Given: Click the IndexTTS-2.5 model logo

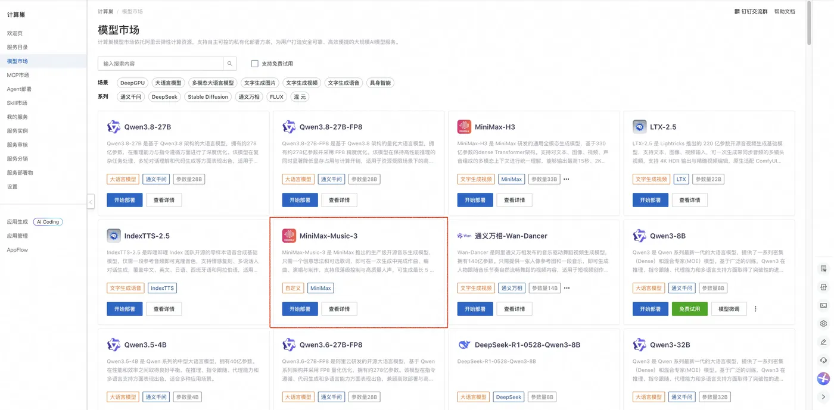Looking at the screenshot, I should point(114,236).
